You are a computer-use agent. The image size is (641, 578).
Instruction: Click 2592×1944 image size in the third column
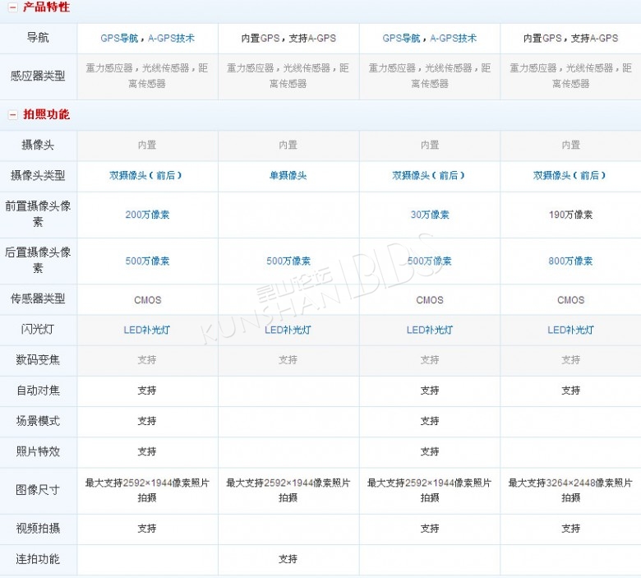click(429, 491)
